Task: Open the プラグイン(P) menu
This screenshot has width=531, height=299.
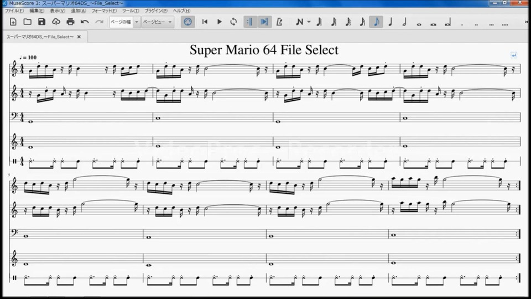Action: (x=156, y=11)
